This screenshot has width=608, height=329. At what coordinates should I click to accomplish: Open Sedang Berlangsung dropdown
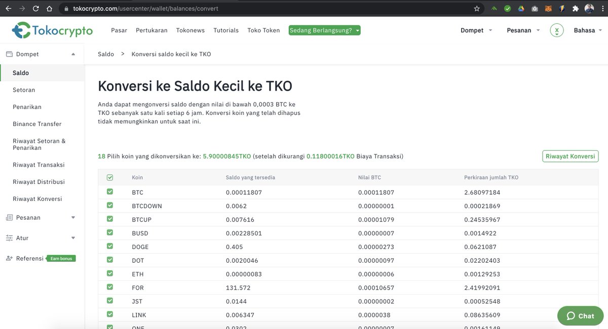[x=325, y=30]
